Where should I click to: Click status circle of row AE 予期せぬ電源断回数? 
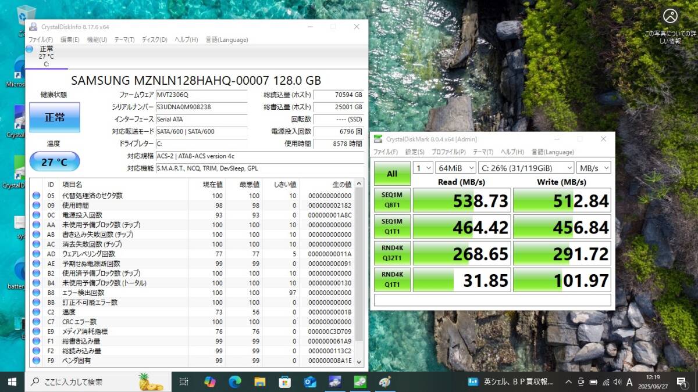click(36, 264)
